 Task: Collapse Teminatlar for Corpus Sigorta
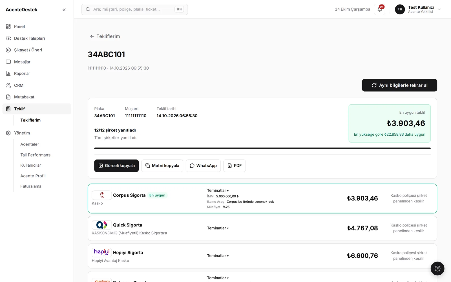(218, 191)
